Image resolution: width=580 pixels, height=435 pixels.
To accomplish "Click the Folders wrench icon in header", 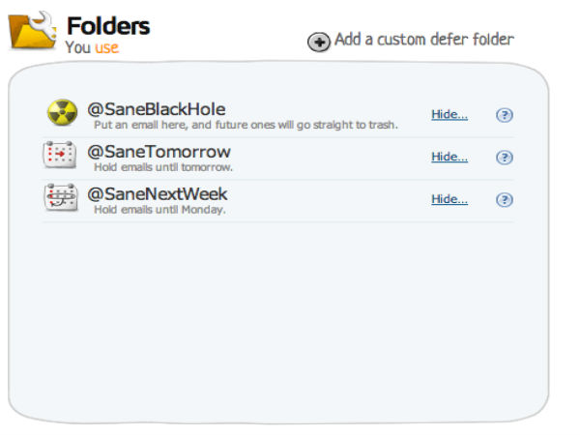I will click(33, 30).
